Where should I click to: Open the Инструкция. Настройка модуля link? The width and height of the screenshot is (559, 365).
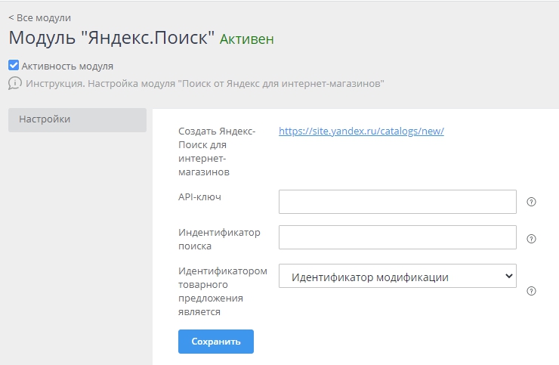tap(205, 83)
